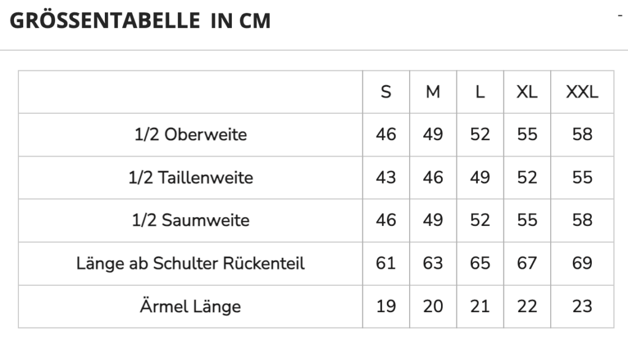The width and height of the screenshot is (628, 344).
Task: Click the back length value 65 for L
Action: pyautogui.click(x=480, y=263)
